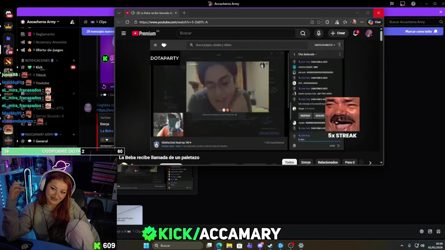Reload the browser page
Screen dimensions: 445x250
coord(127,22)
